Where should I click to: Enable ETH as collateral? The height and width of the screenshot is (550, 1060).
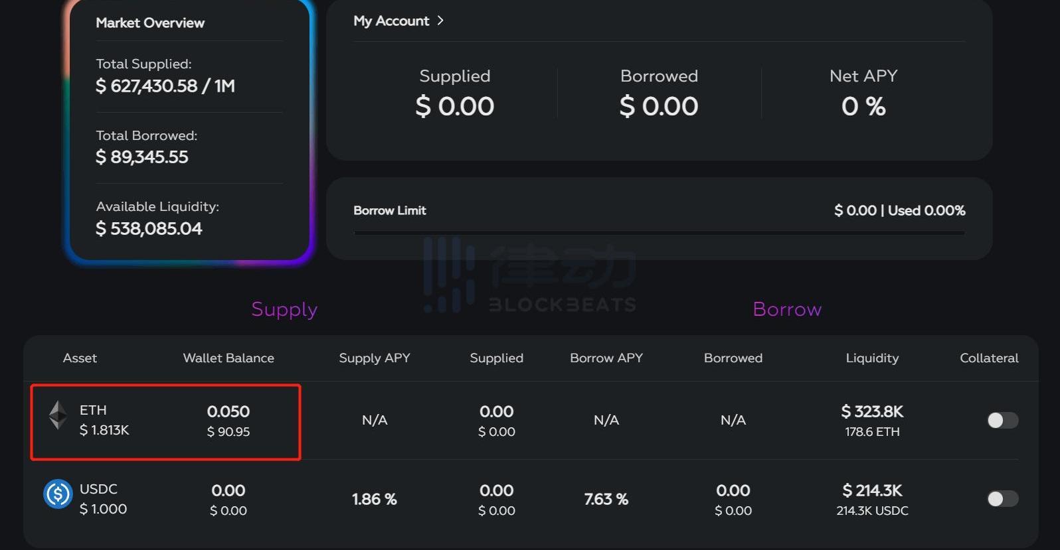1002,420
